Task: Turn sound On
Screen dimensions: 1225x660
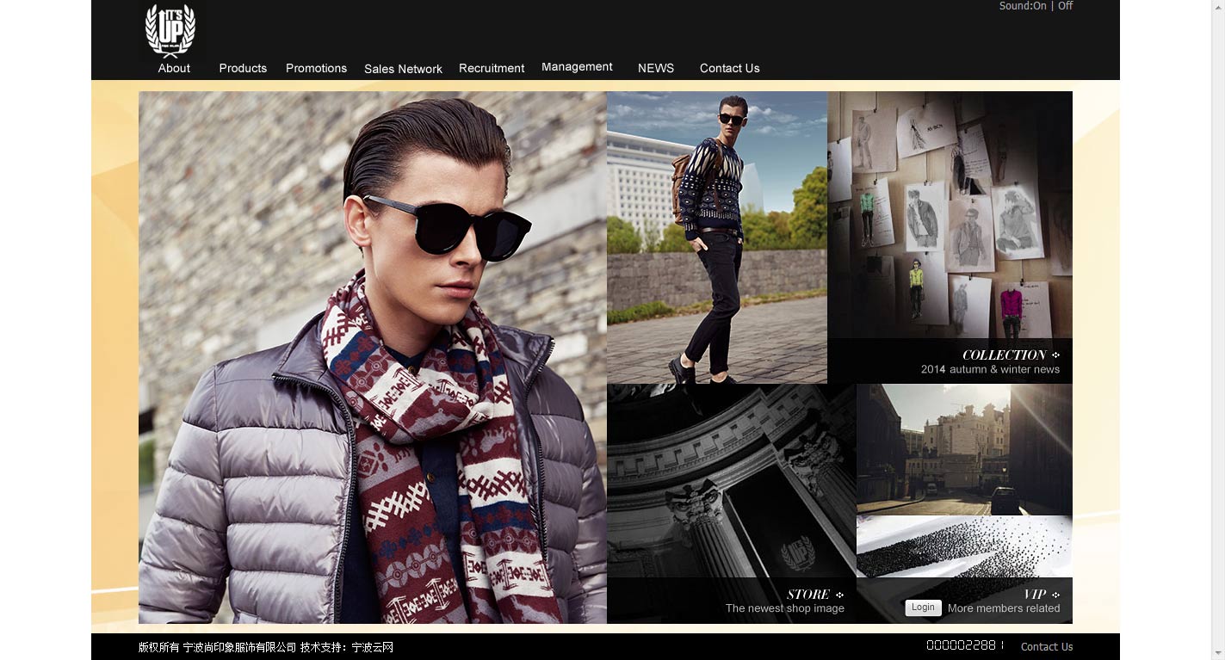Action: (1039, 6)
